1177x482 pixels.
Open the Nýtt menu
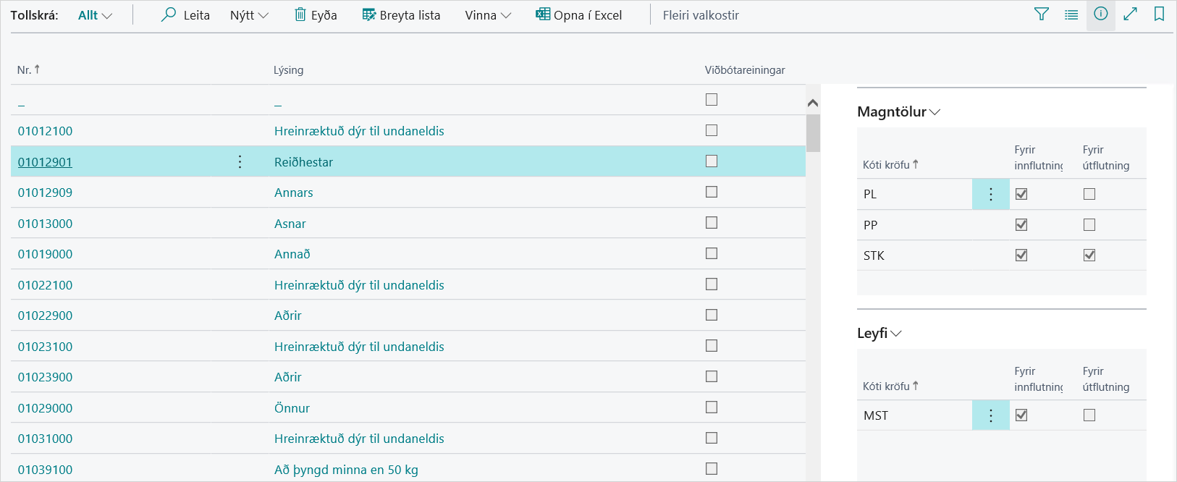coord(248,15)
